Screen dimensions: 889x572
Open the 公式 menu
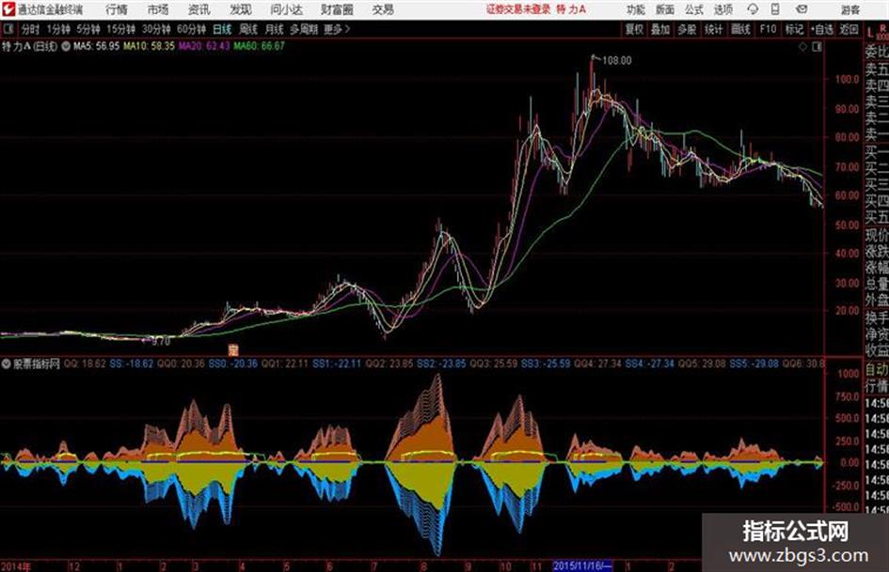(x=694, y=9)
